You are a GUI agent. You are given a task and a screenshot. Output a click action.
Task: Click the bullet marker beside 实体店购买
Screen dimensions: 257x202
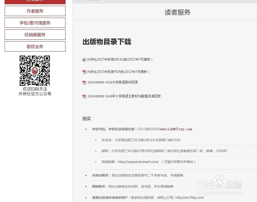coord(86,175)
